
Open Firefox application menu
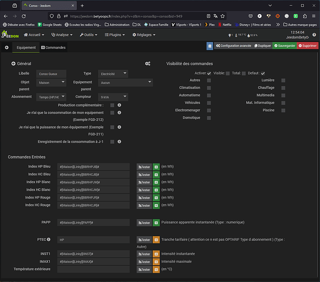(x=314, y=16)
